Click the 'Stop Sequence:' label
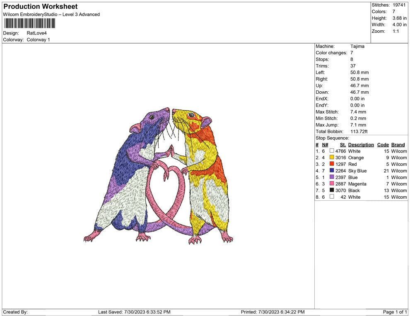Viewport: 410px width, 316px height. (x=332, y=138)
